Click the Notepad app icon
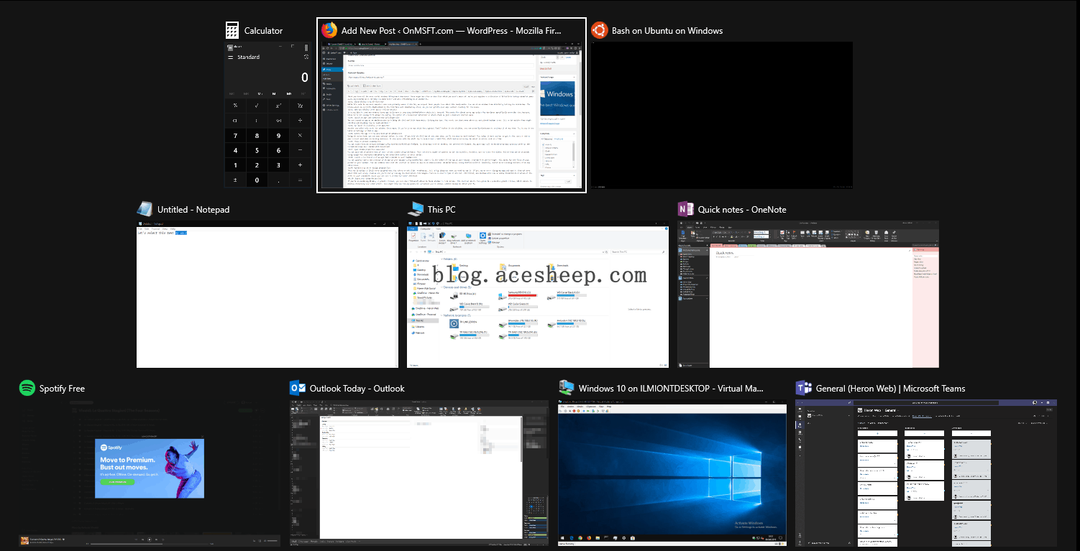The width and height of the screenshot is (1080, 551). tap(145, 209)
